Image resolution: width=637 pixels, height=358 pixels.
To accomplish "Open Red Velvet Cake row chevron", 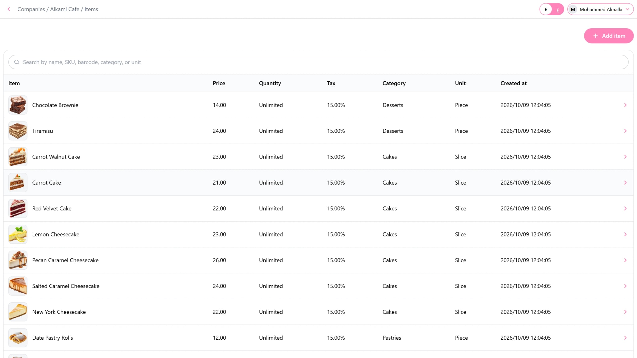I will [625, 208].
